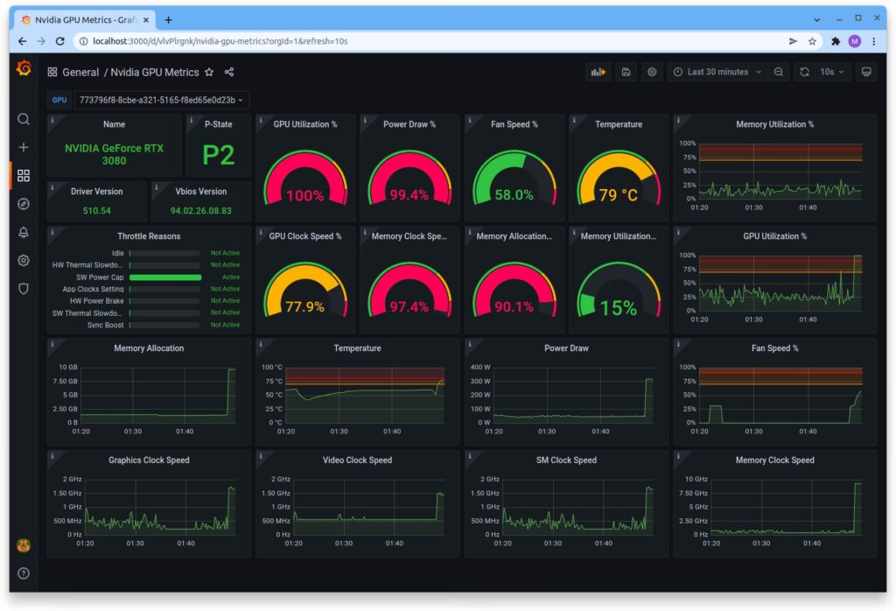
Task: Open the search dashboards magnifier icon
Action: (24, 119)
